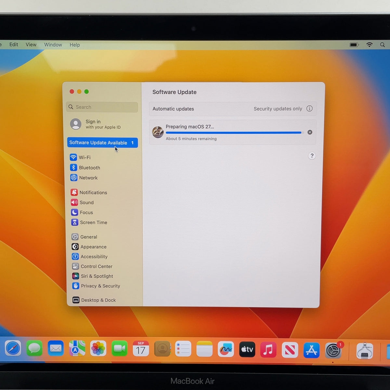Launch FaceTime from the Dock
The height and width of the screenshot is (390, 390).
click(120, 349)
